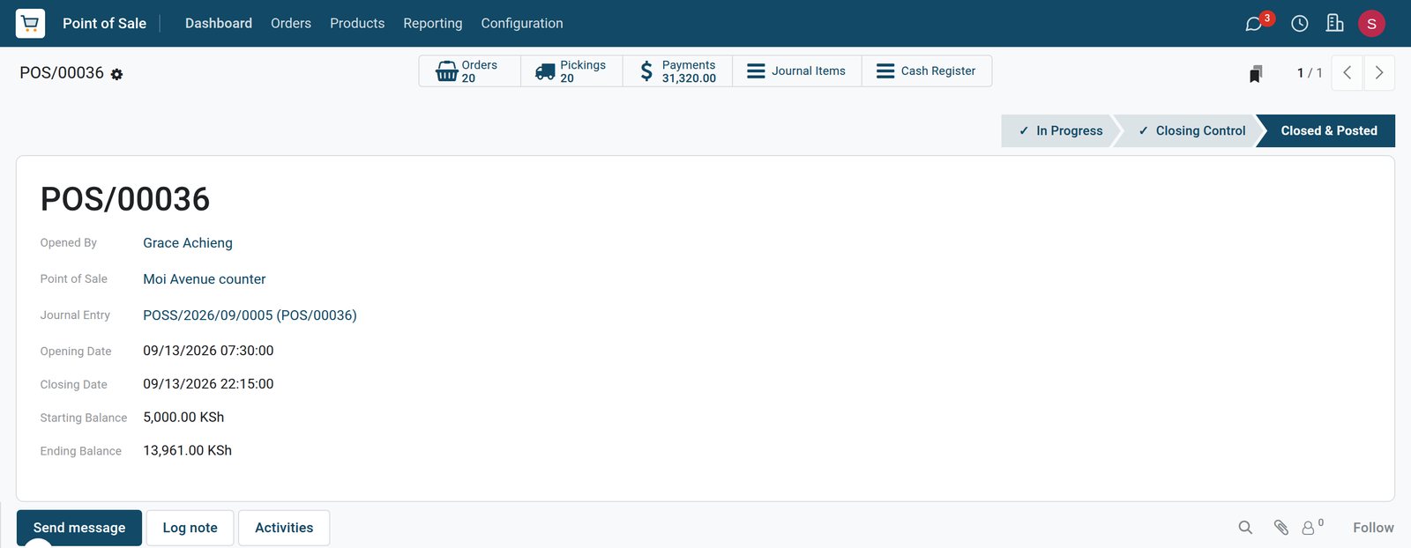Go to previous record with left chevron

(x=1348, y=73)
